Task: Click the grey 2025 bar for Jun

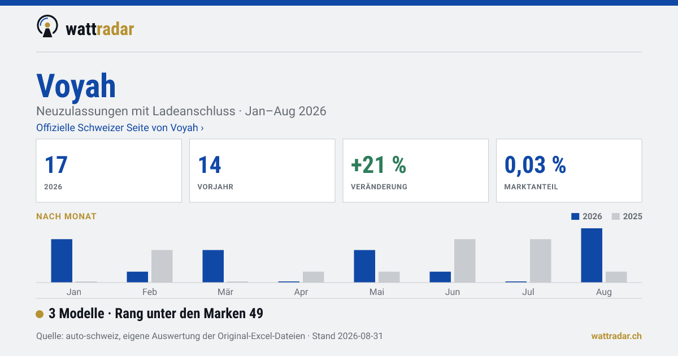Action: 464,261
